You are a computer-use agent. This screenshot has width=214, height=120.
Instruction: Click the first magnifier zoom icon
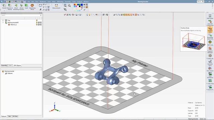point(65,6)
